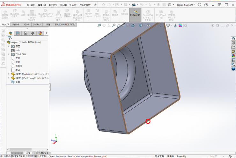
Task: Click the feature tree filter icon
Action: [9, 38]
